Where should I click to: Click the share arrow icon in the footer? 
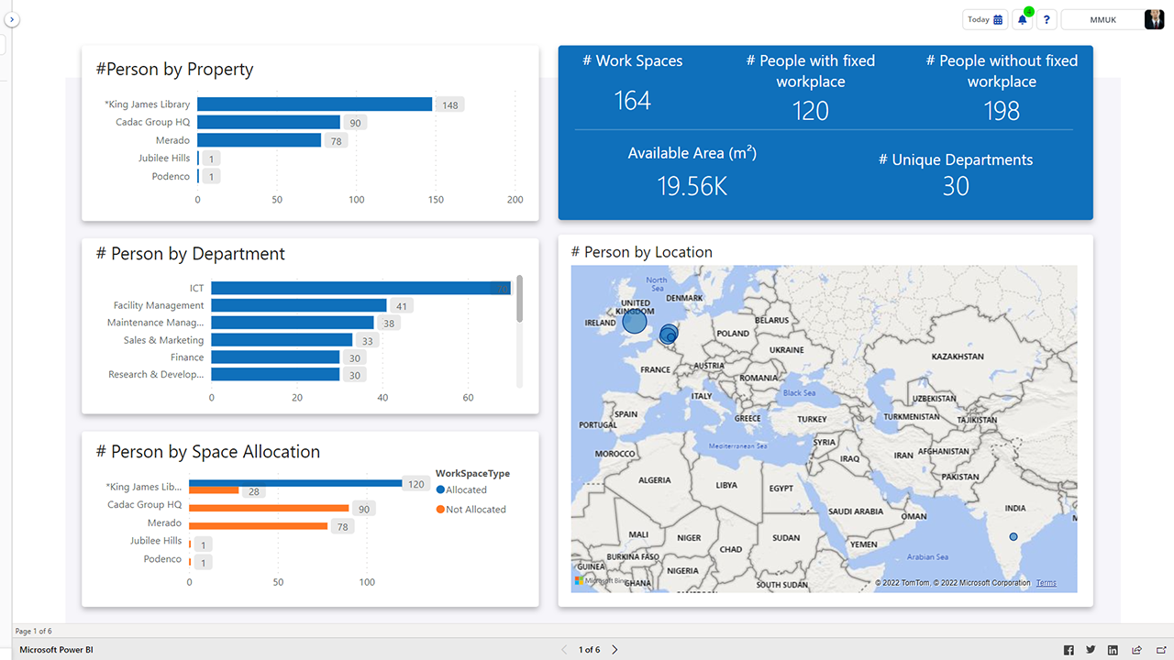pyautogui.click(x=1135, y=649)
